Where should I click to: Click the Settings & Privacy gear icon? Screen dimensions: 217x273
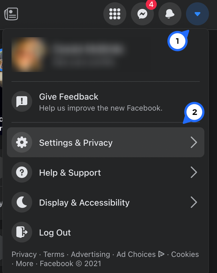point(22,143)
